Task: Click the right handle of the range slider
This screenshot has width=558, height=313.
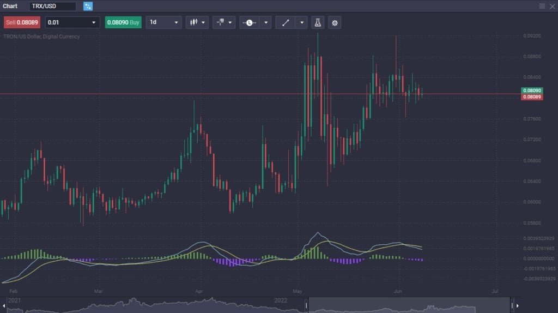Action: tap(511, 305)
